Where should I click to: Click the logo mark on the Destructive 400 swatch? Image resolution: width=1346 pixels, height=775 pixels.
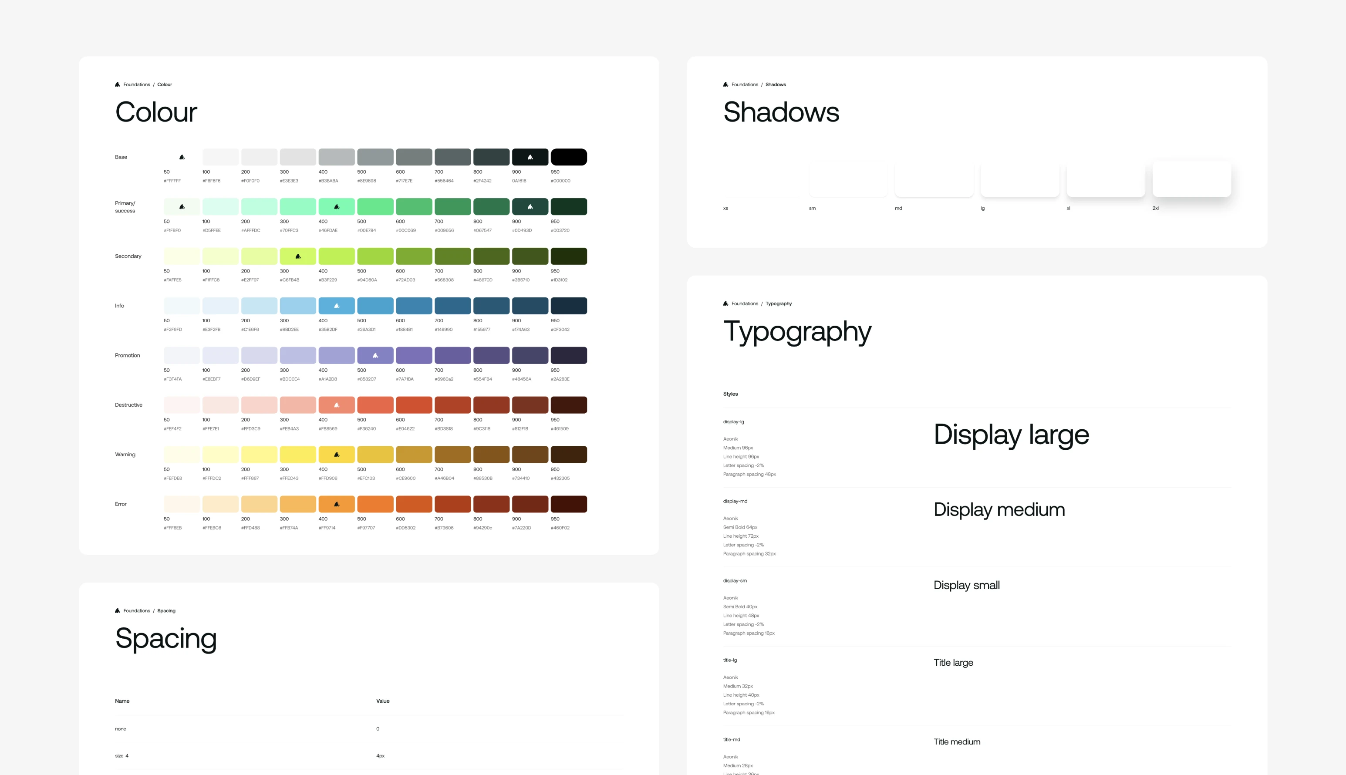(x=336, y=405)
